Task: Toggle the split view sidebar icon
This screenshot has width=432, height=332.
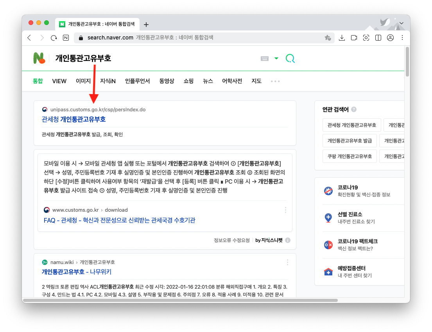Action: (378, 38)
